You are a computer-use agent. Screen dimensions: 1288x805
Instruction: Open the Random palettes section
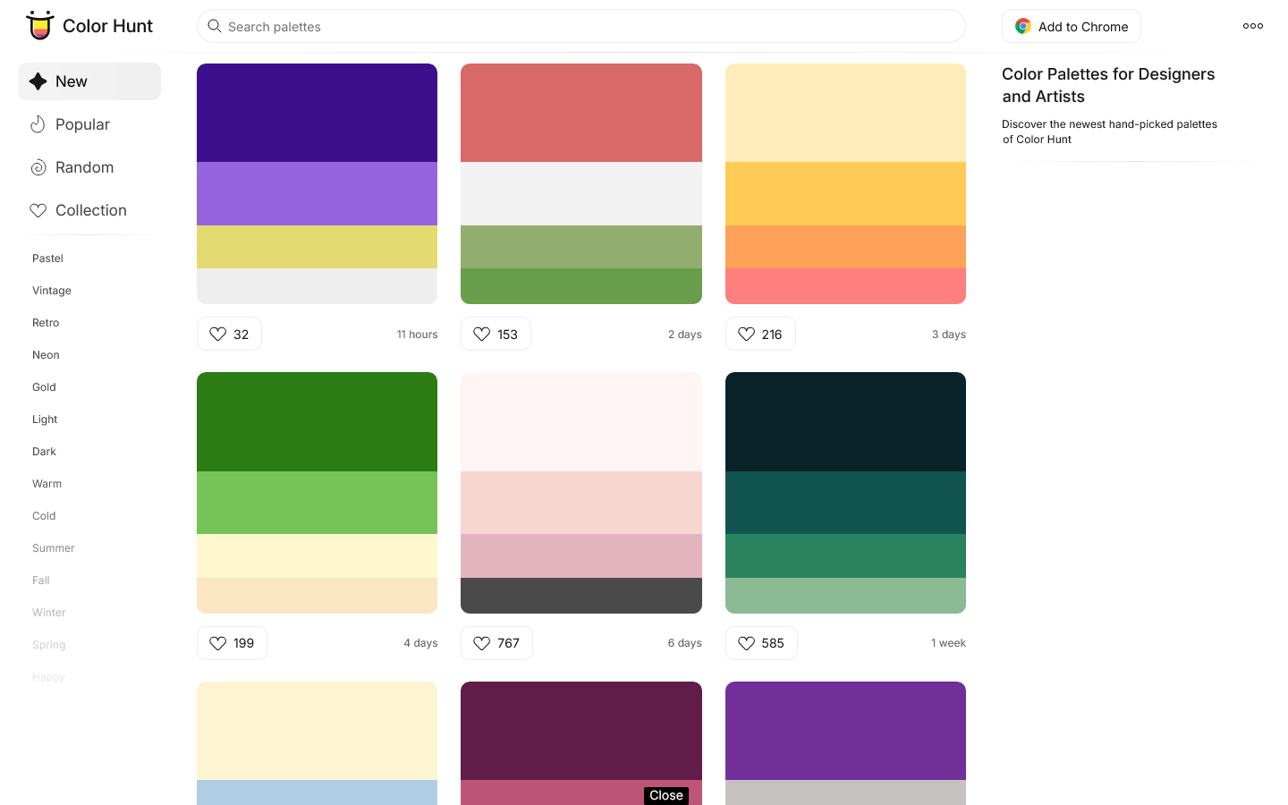[89, 167]
